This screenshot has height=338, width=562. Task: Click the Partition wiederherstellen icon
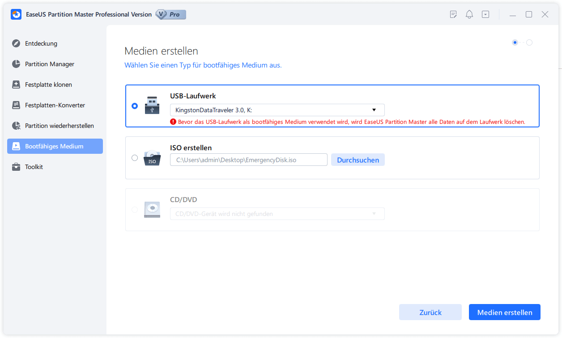point(16,126)
